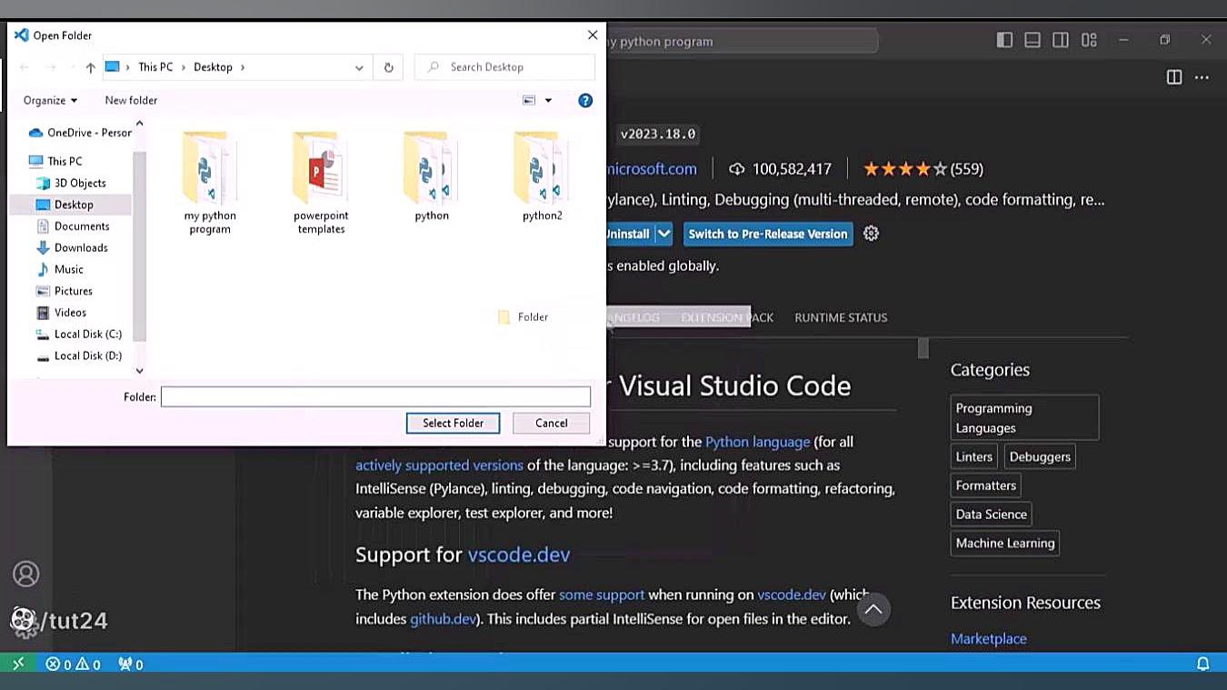
Task: Open the RUNTIME STATUS tab
Action: point(841,317)
